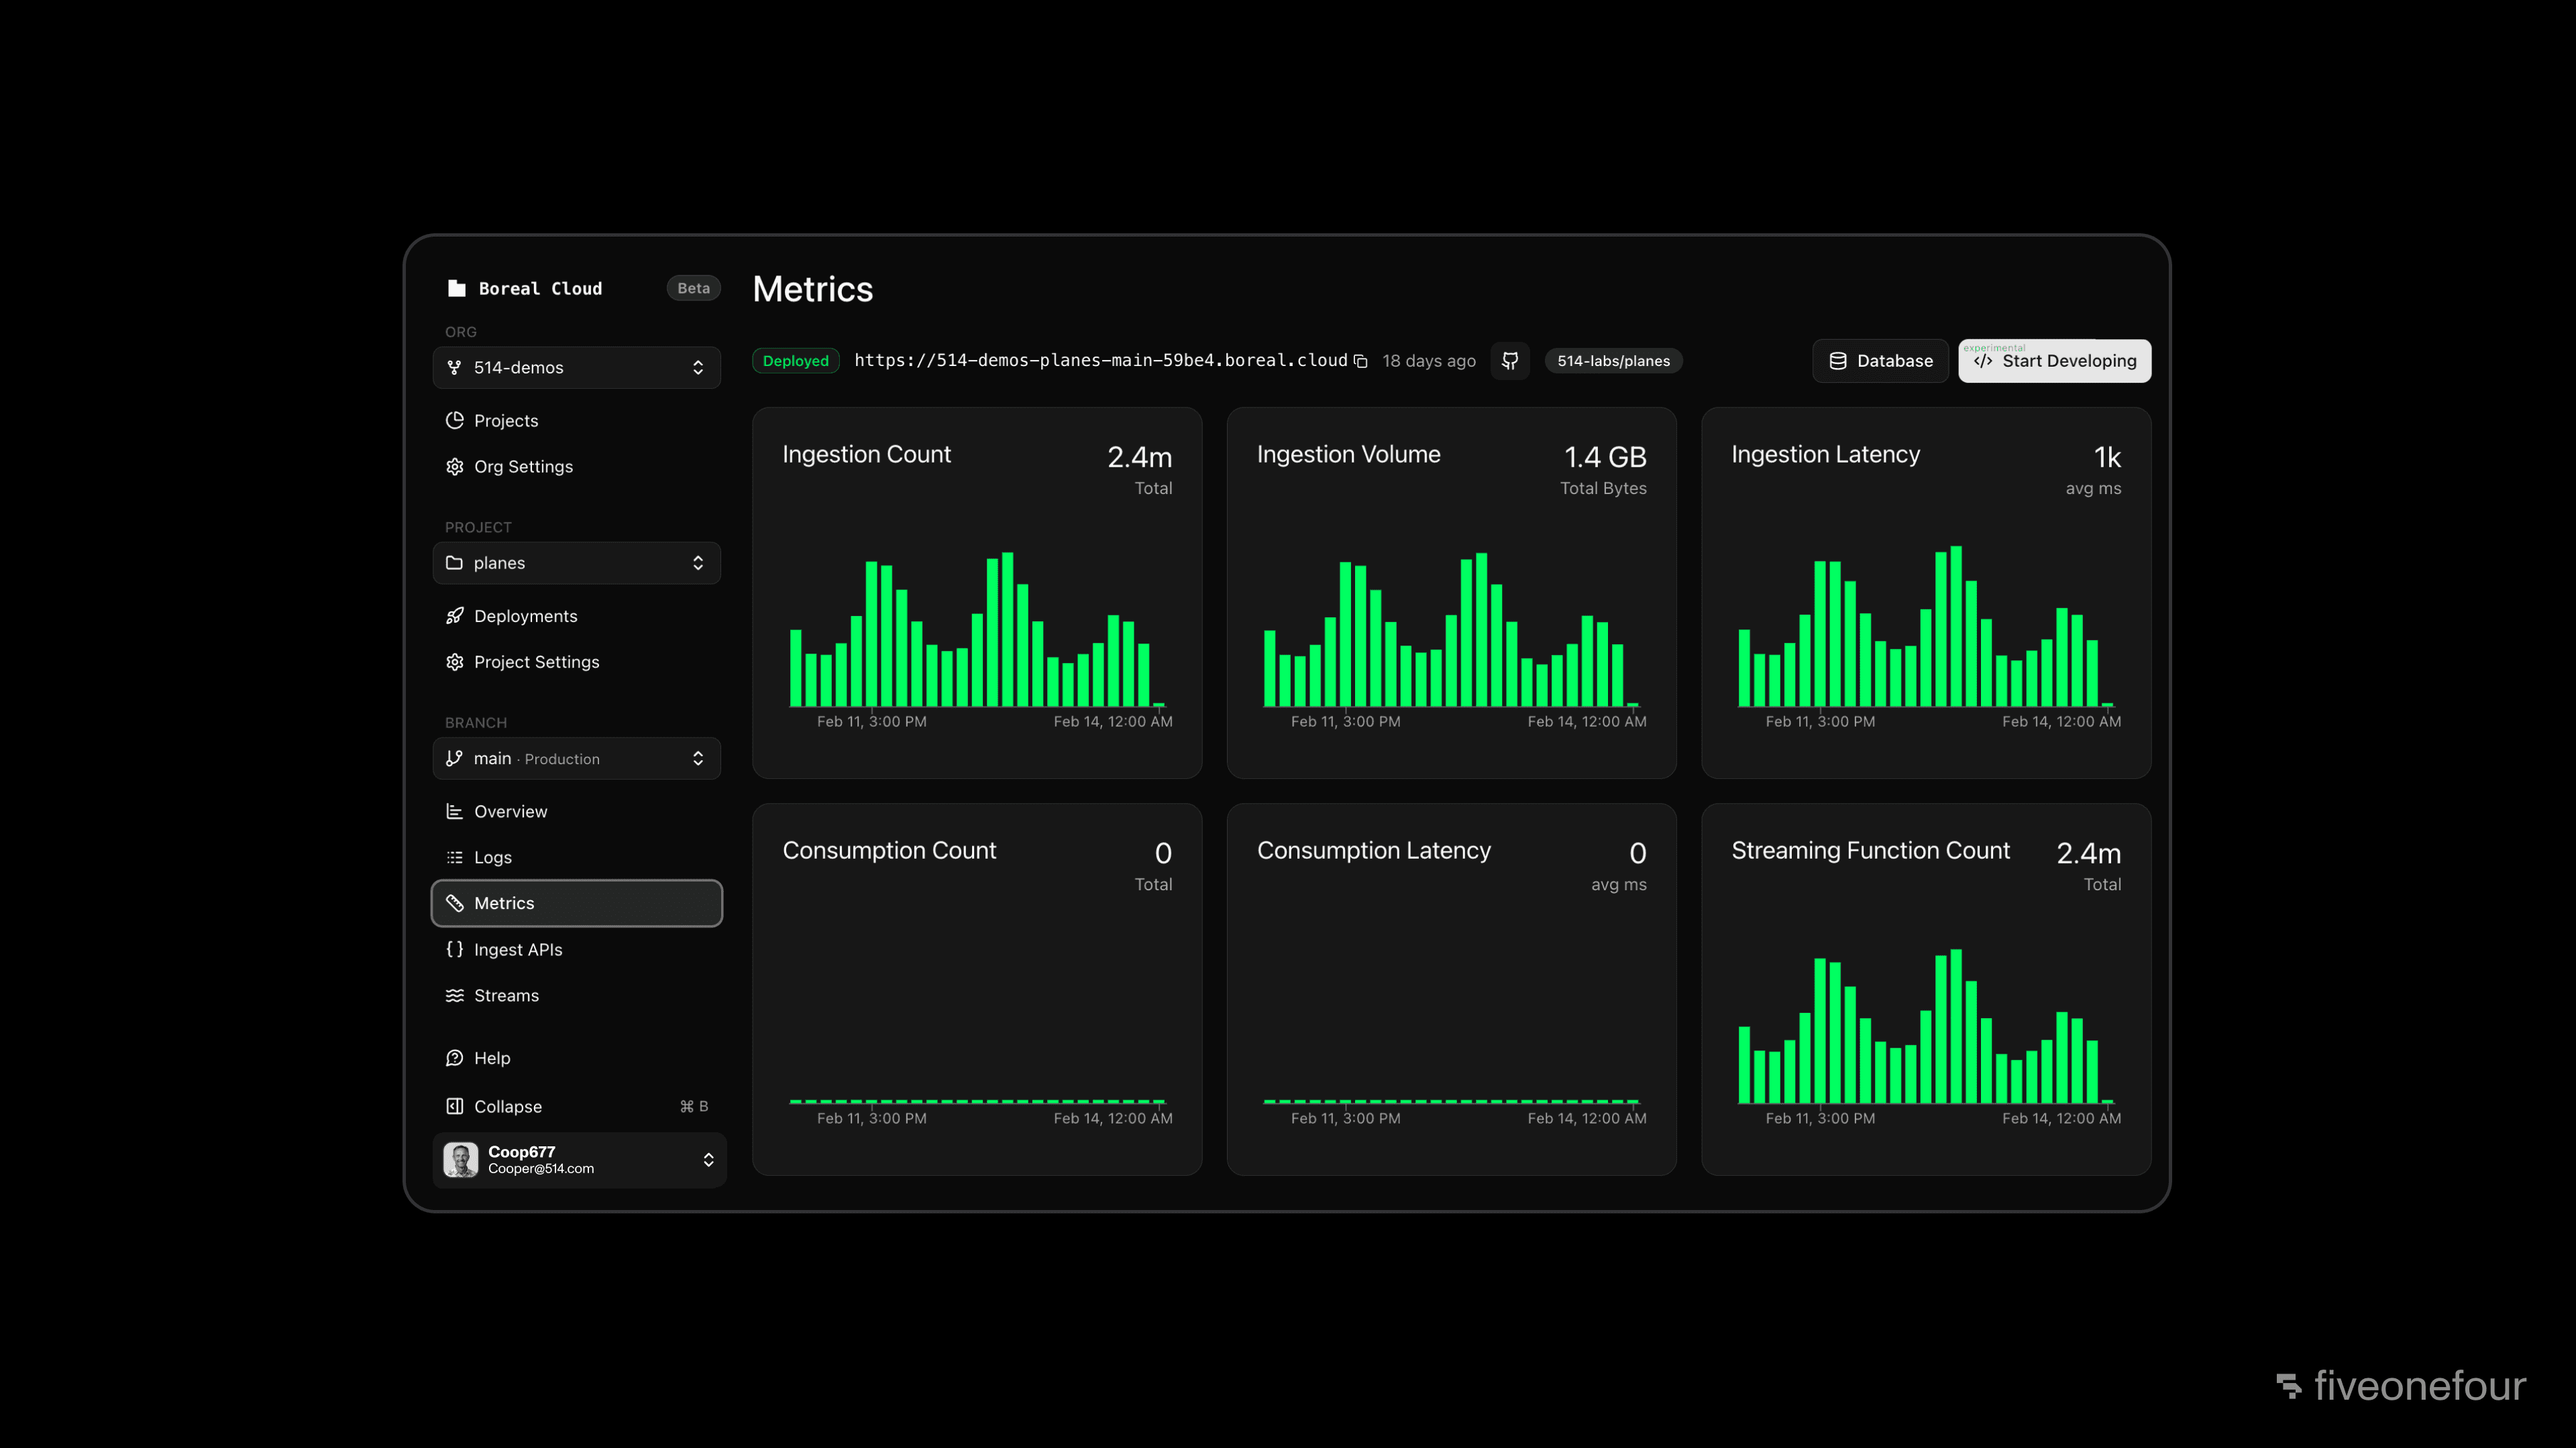Expand the Coop677 account menu

(x=578, y=1159)
